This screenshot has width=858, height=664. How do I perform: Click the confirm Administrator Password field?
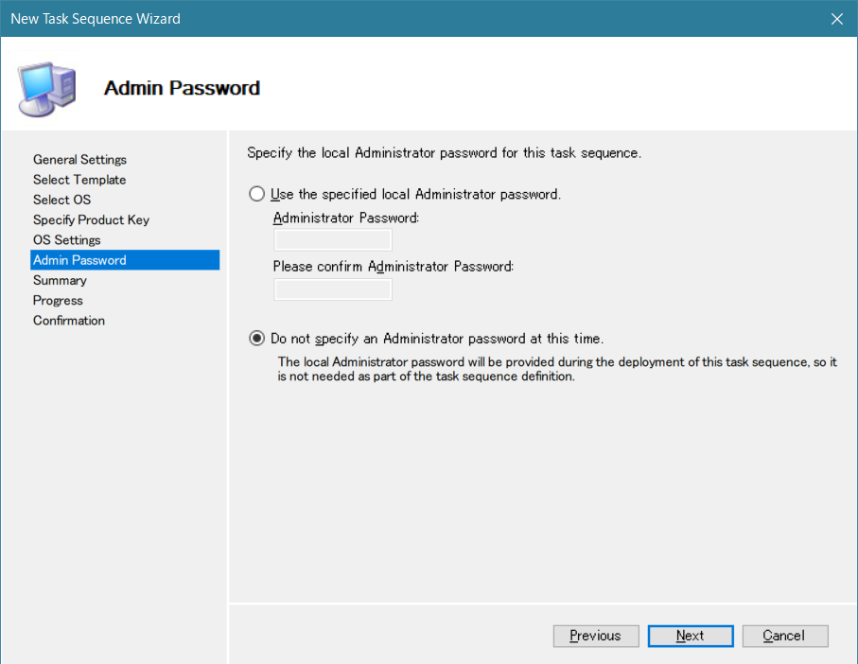(x=332, y=289)
